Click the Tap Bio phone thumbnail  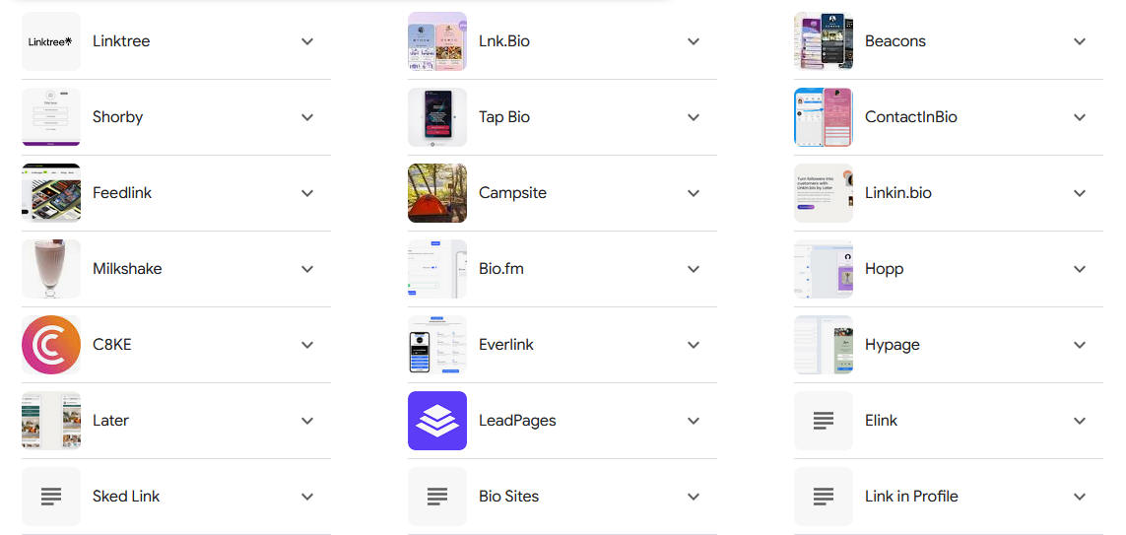click(x=437, y=117)
